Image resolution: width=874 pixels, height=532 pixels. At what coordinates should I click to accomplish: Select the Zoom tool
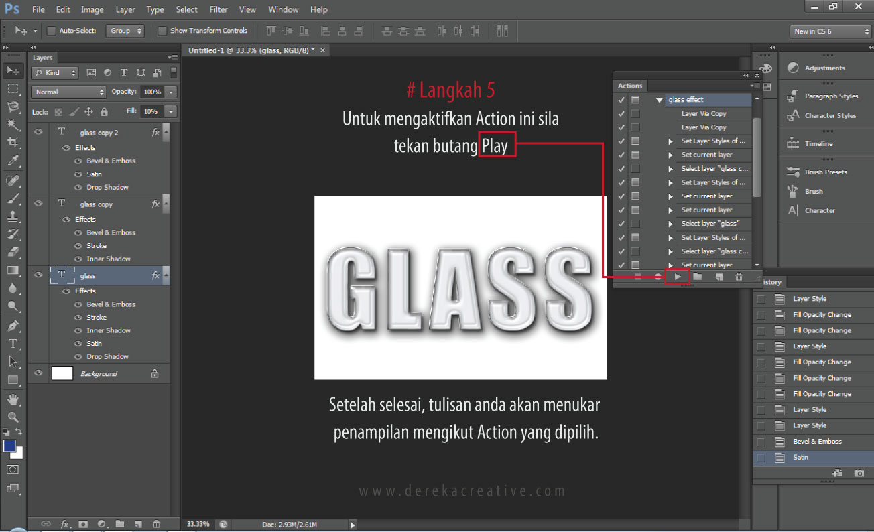coord(13,417)
